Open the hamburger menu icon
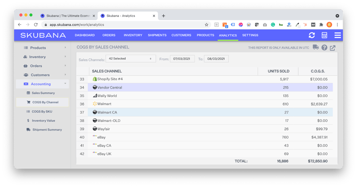Screen dimensions: 357x187 [x=337, y=35]
